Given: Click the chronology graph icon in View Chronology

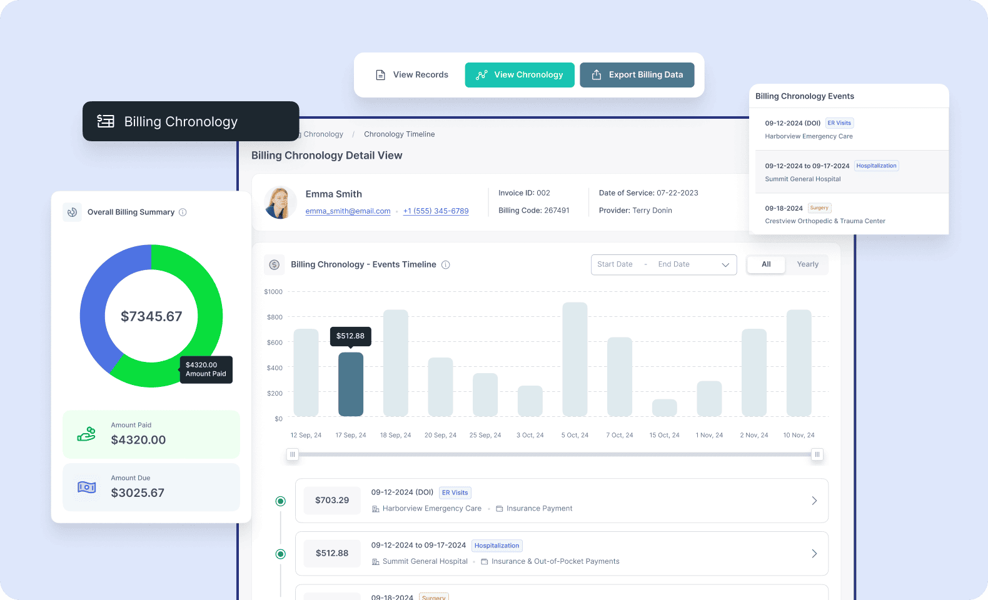Looking at the screenshot, I should 481,75.
